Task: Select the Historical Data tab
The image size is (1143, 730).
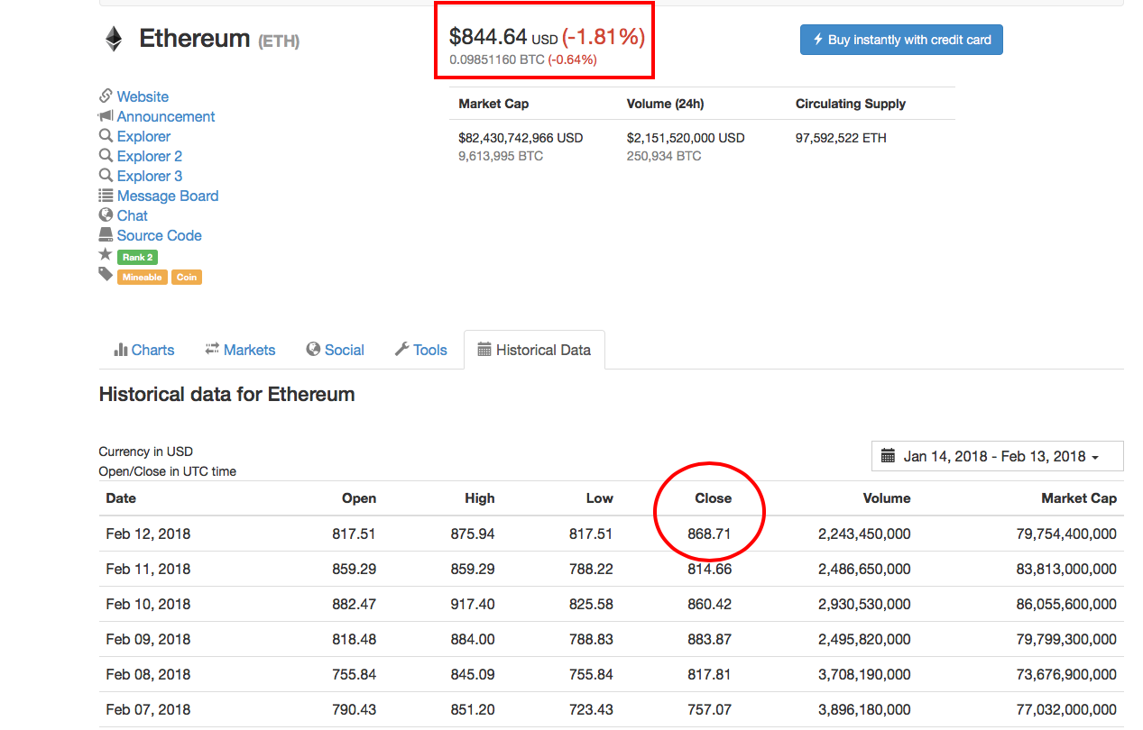Action: point(534,350)
